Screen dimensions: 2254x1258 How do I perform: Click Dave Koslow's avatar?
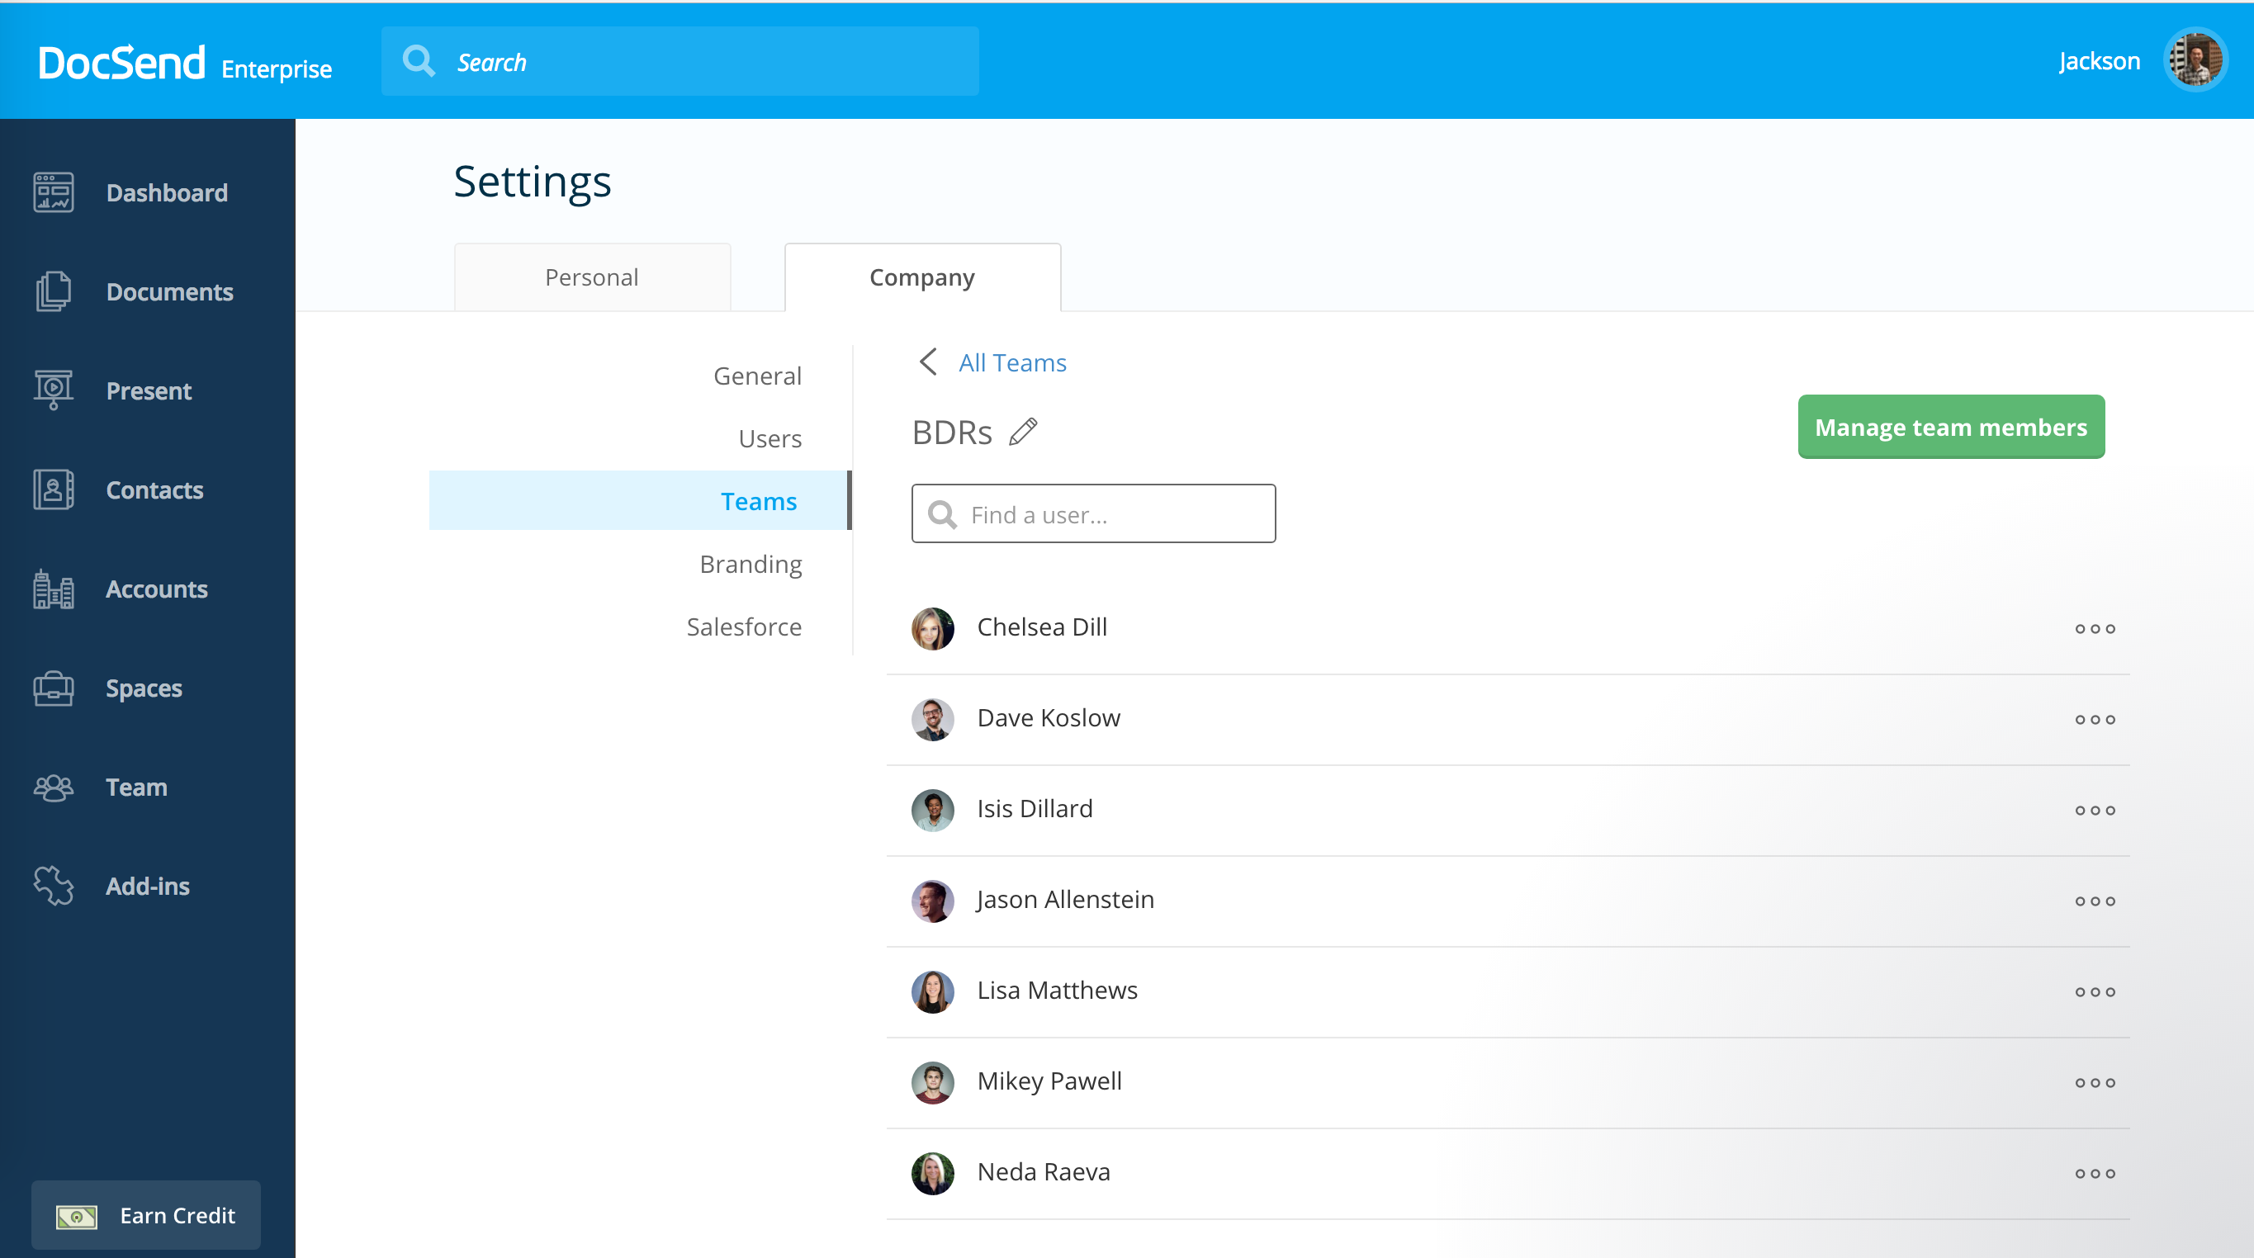pyautogui.click(x=933, y=719)
